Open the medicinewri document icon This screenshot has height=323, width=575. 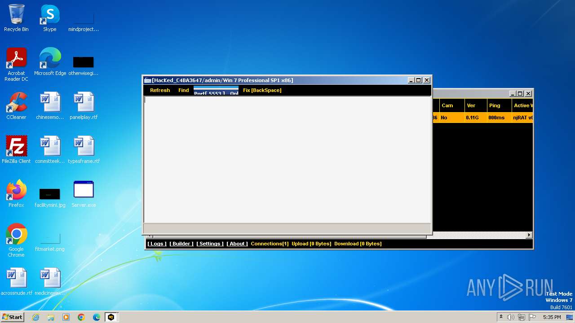tap(50, 281)
